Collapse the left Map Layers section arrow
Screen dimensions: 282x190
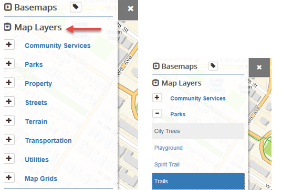point(7,27)
